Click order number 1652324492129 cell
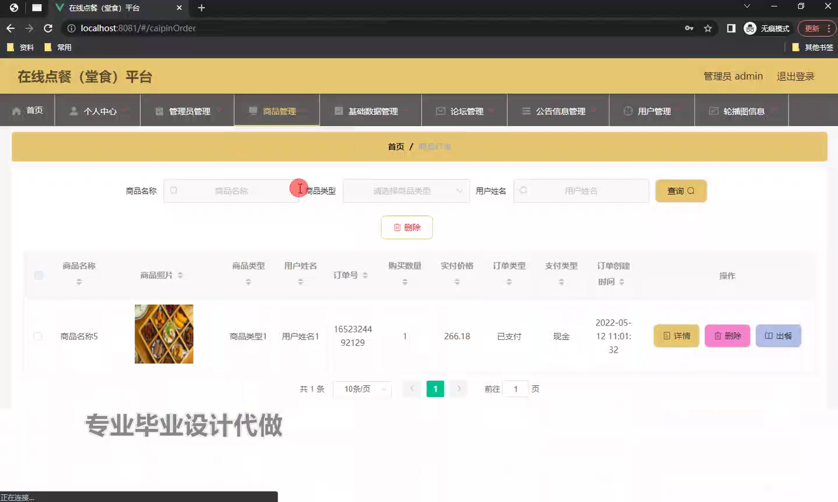Viewport: 838px width, 502px height. pyautogui.click(x=353, y=336)
